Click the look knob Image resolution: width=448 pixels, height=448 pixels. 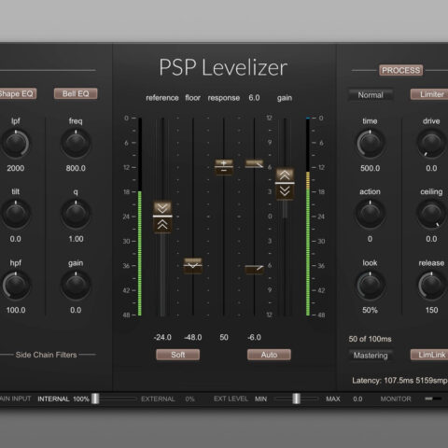tap(370, 286)
